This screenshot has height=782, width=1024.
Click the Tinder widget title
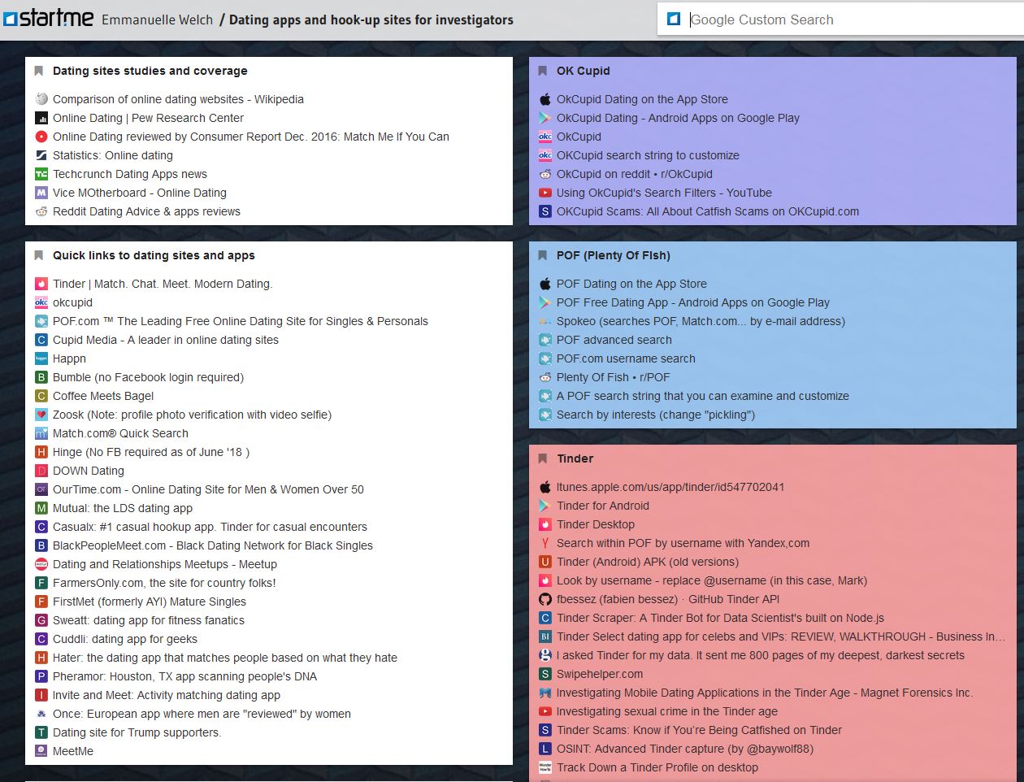575,458
